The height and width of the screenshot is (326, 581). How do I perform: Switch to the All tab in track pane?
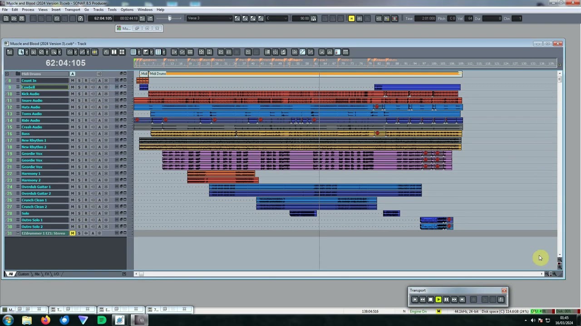(x=10, y=274)
